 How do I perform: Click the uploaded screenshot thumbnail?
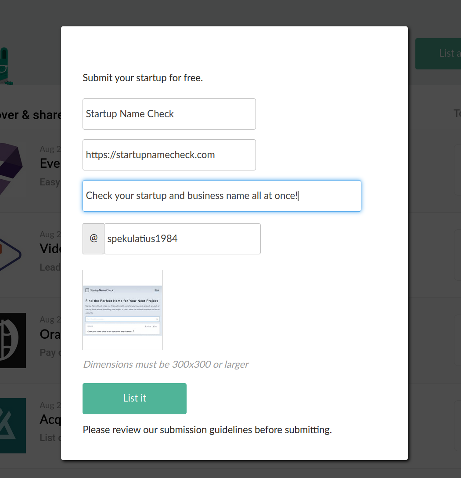(x=122, y=310)
